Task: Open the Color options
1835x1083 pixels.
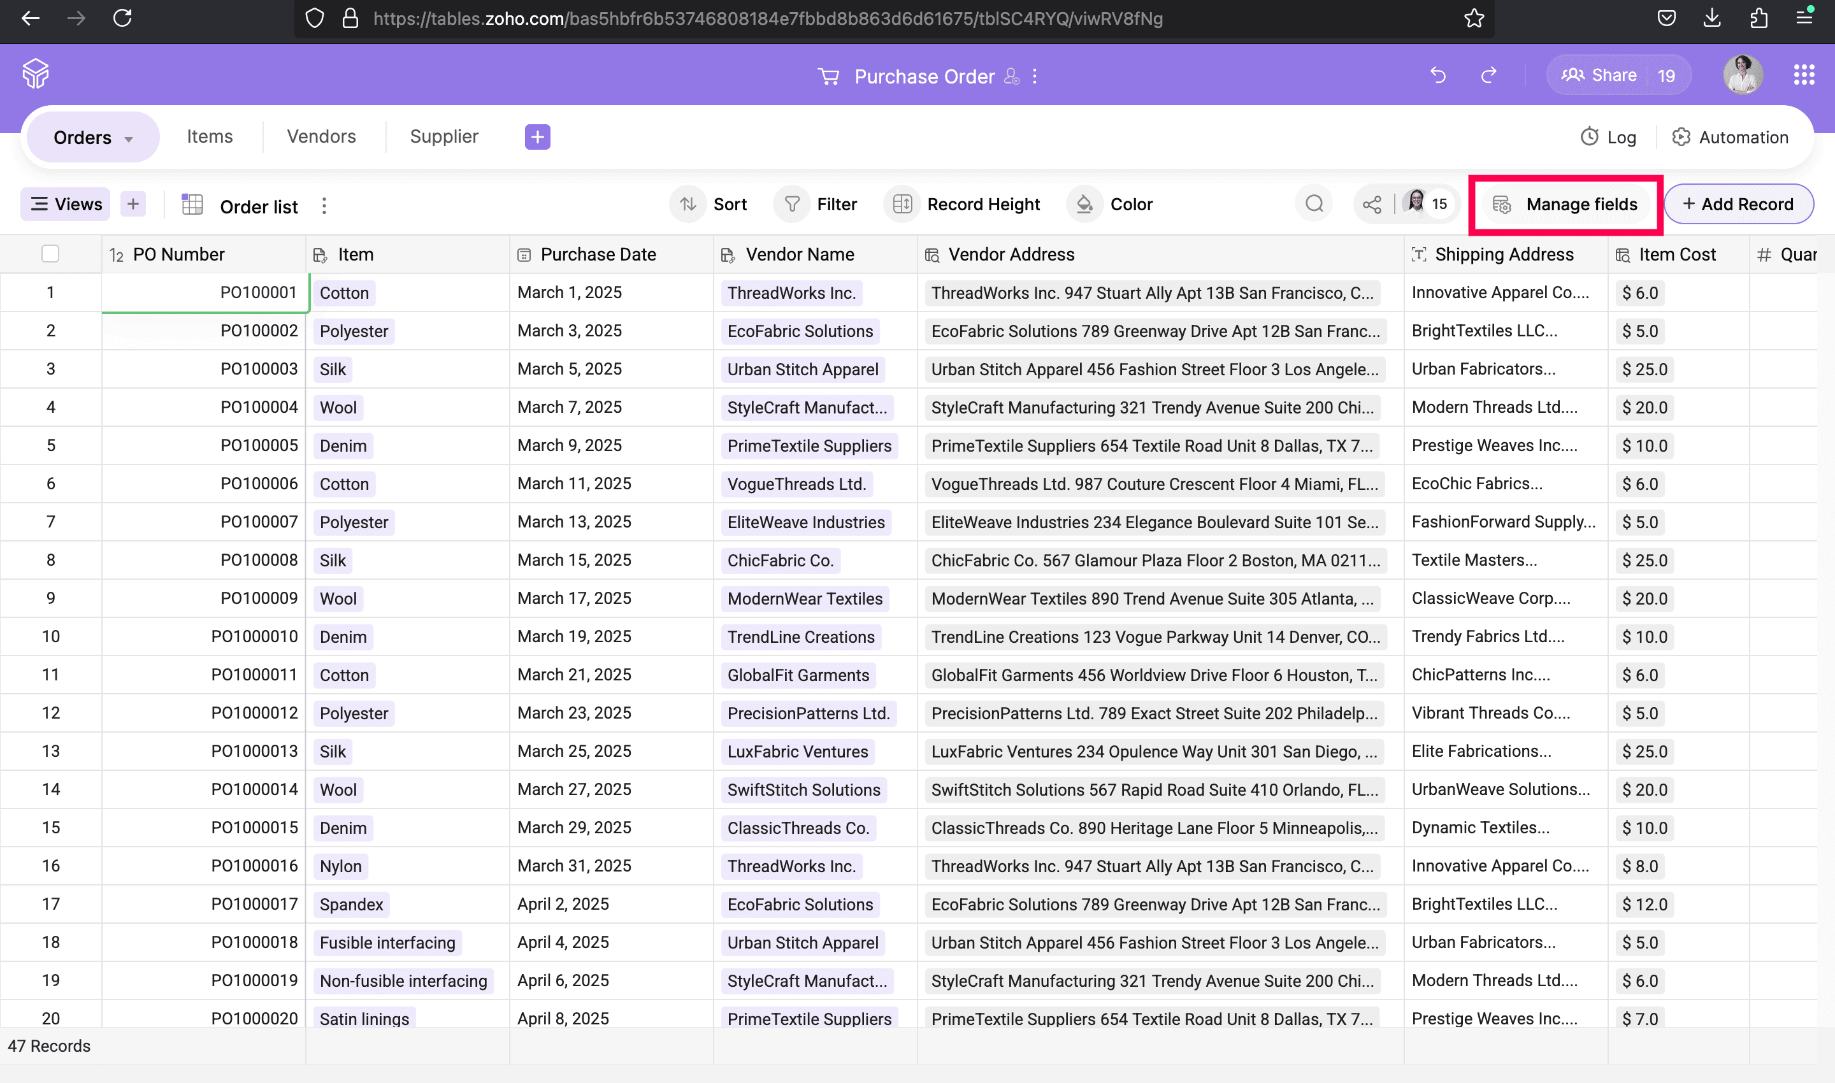Action: tap(1110, 204)
